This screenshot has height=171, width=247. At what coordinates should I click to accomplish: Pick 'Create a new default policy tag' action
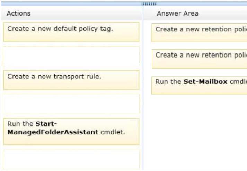click(71, 32)
